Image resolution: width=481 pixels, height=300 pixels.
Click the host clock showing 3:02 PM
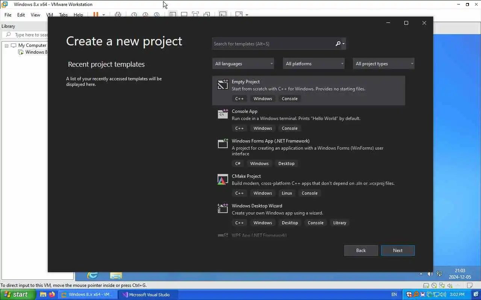tap(457, 294)
